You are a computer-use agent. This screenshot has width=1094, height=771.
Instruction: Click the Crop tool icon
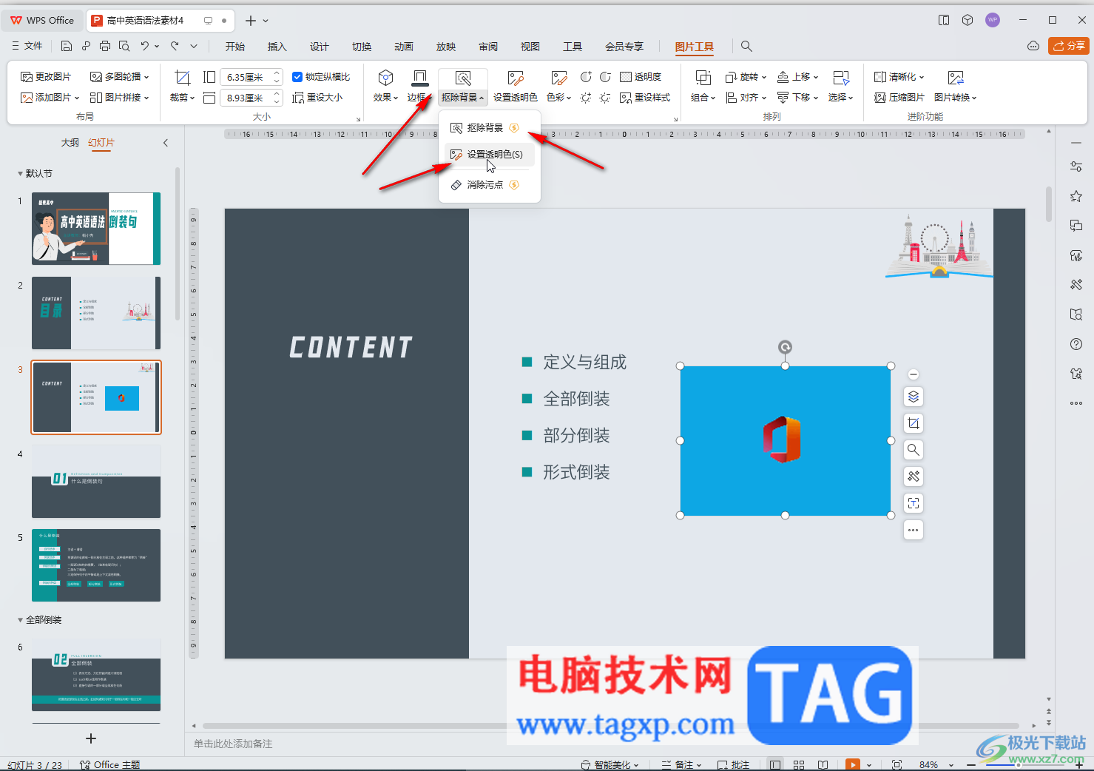click(x=182, y=77)
